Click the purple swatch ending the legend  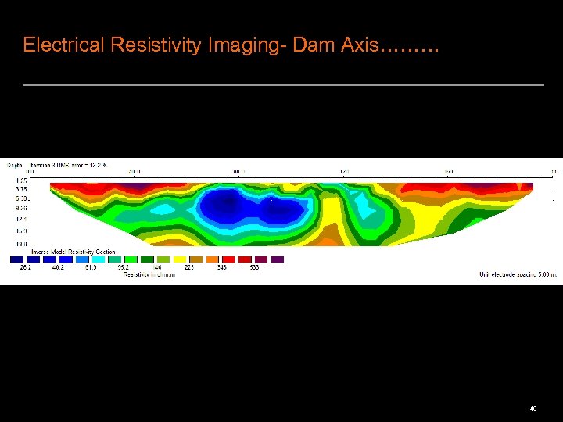(277, 259)
